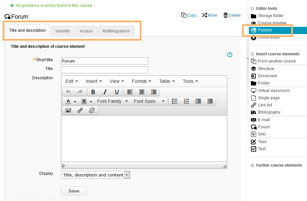Click into the Title input field
The height and width of the screenshot is (201, 307).
[104, 70]
